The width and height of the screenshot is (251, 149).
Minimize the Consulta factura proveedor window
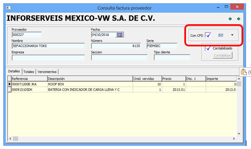pos(218,7)
